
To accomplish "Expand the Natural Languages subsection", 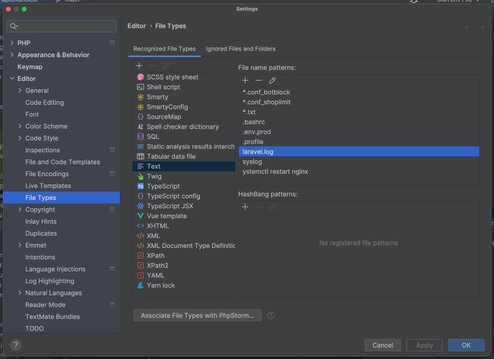I will click(x=20, y=293).
